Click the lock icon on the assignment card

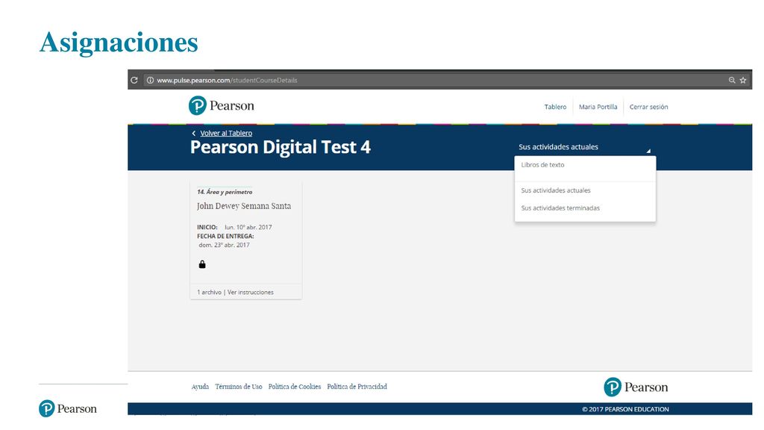click(202, 264)
